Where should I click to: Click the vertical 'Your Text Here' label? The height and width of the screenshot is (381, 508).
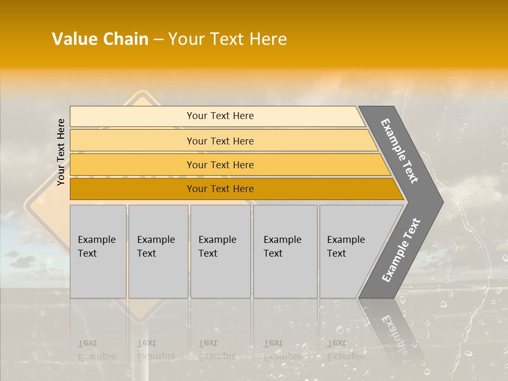(61, 152)
